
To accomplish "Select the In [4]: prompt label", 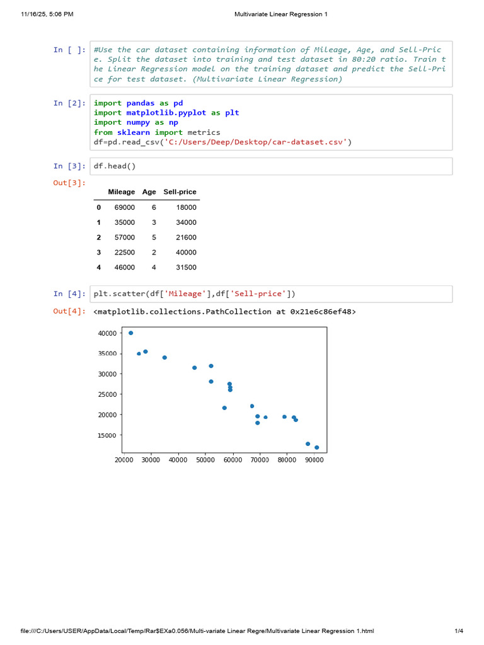I will point(69,294).
